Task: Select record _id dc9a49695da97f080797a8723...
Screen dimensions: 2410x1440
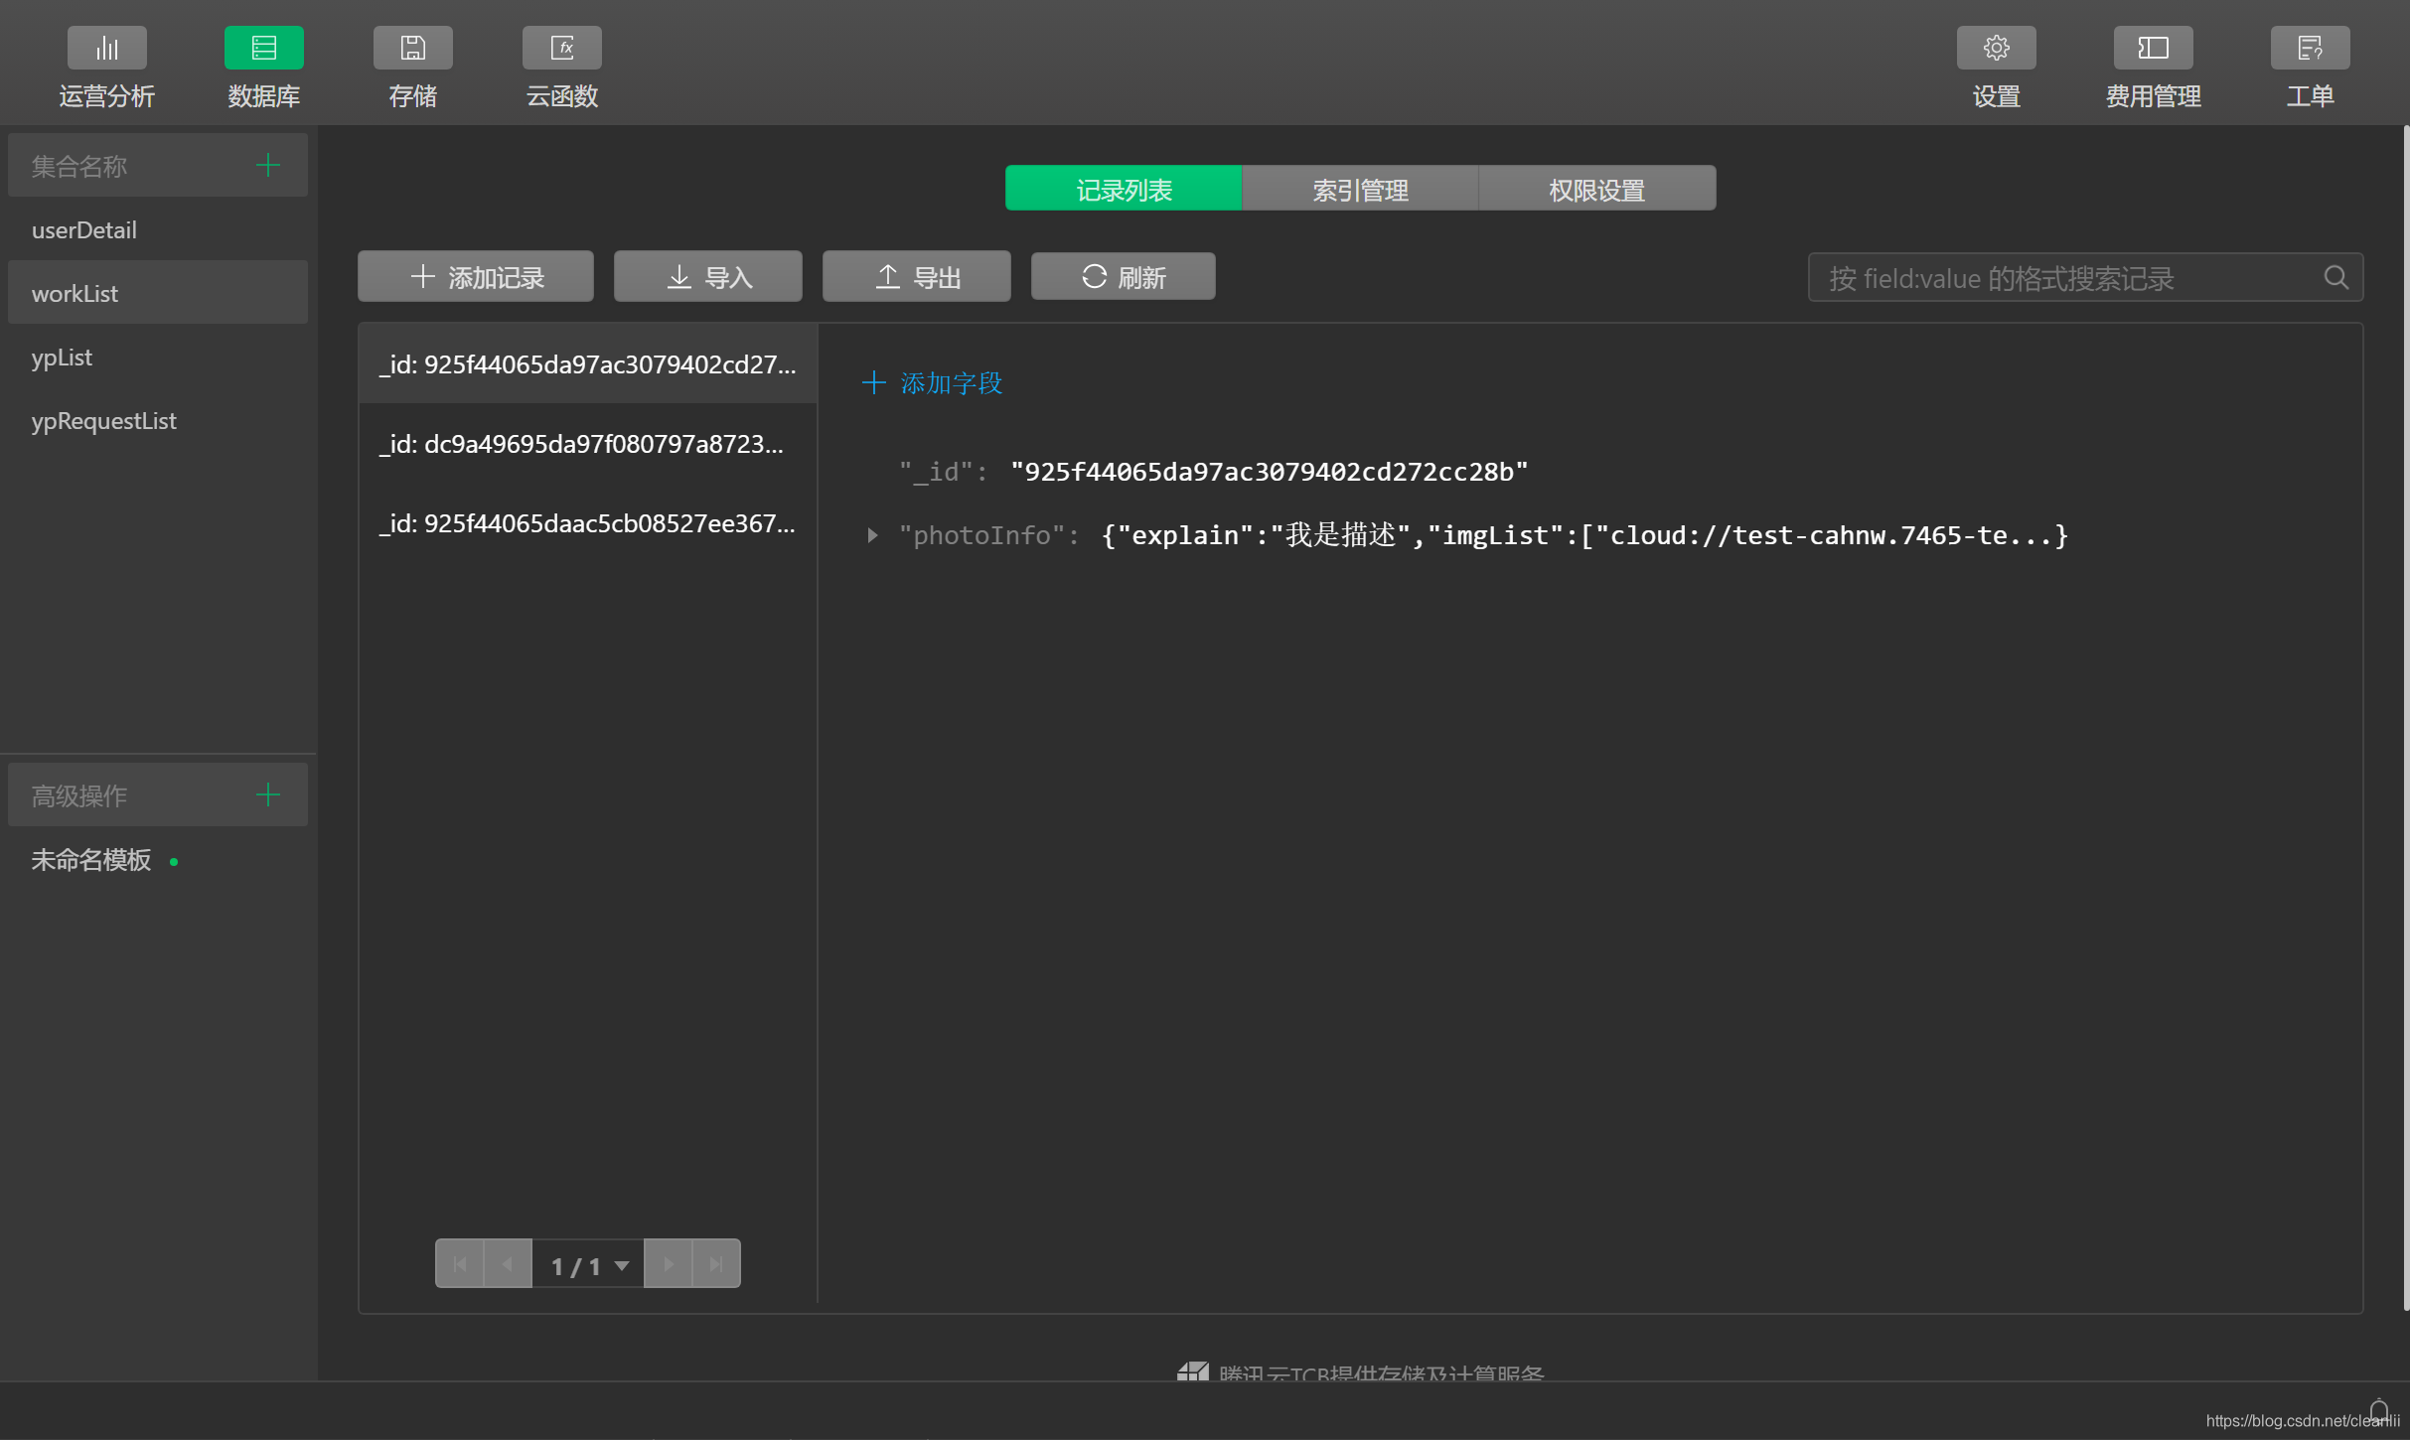Action: click(588, 443)
